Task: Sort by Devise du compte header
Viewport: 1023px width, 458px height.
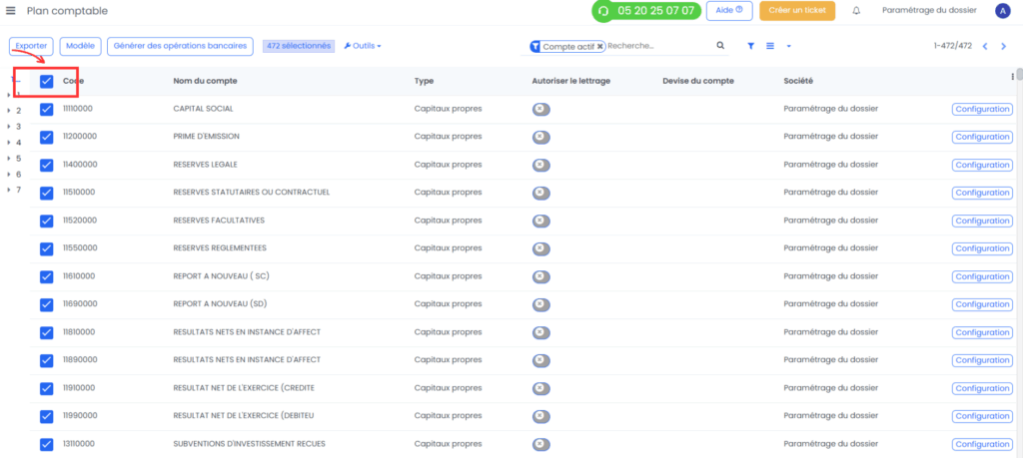Action: [698, 81]
